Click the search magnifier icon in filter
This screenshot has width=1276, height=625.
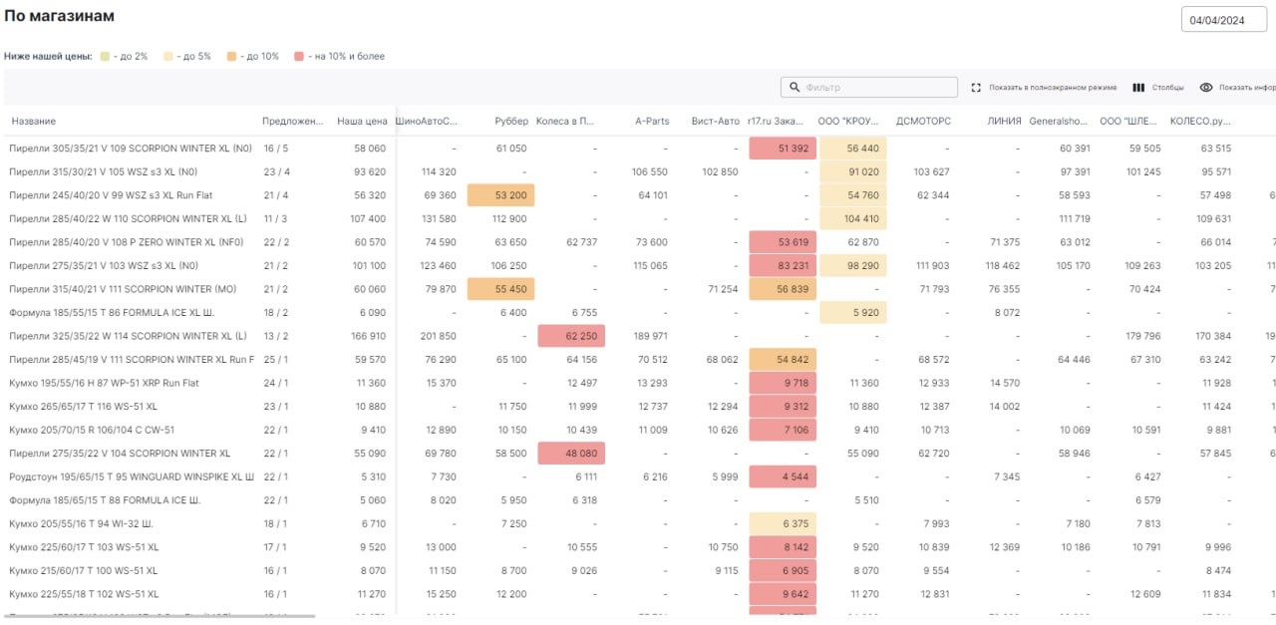pyautogui.click(x=795, y=88)
